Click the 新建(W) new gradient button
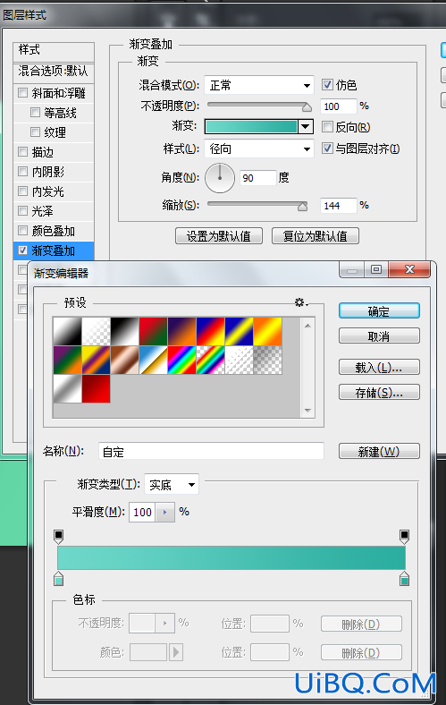Image resolution: width=446 pixels, height=705 pixels. 379,452
